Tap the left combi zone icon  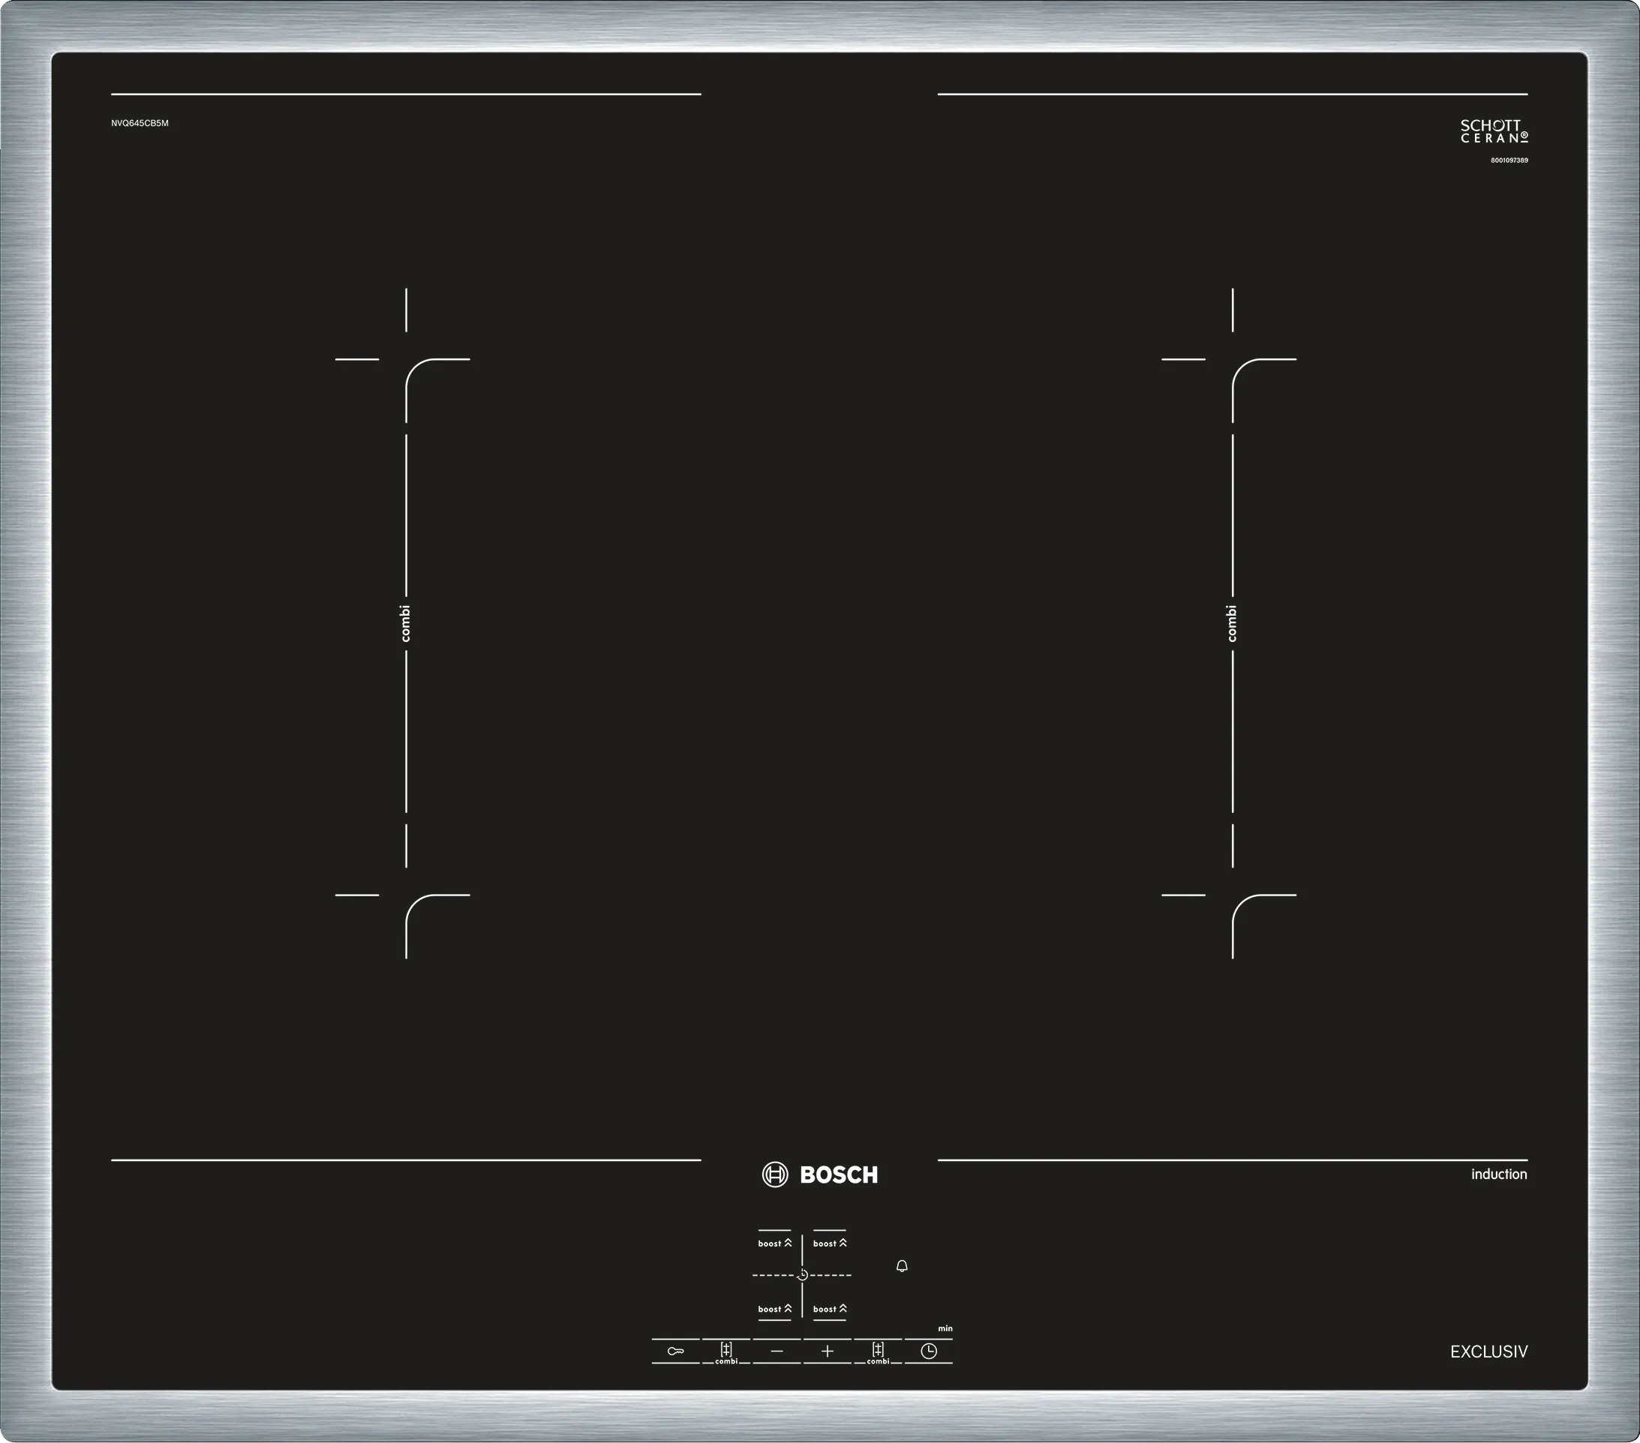click(726, 1351)
